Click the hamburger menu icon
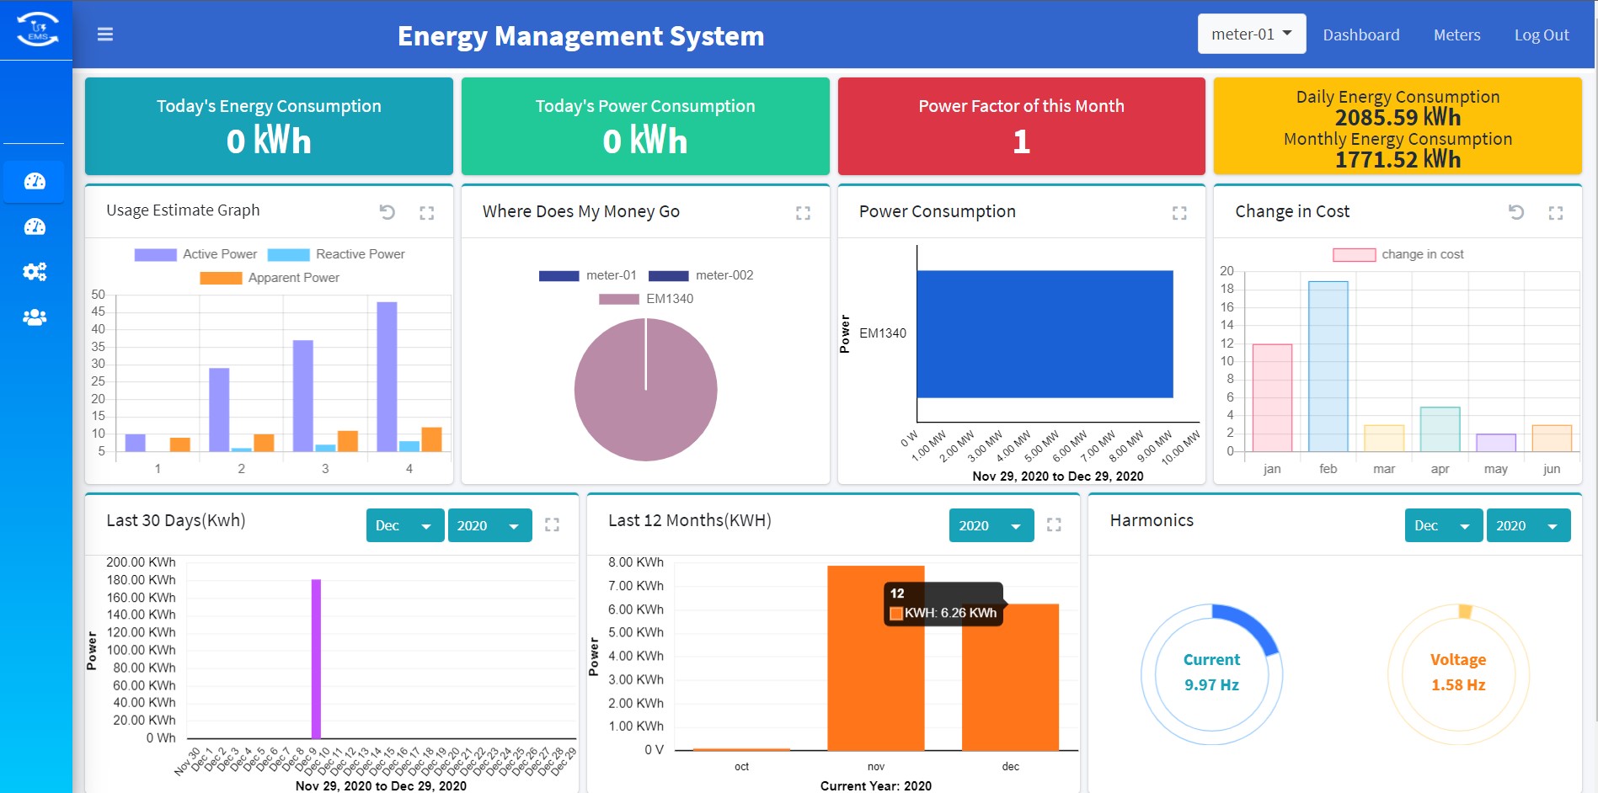1598x793 pixels. click(x=105, y=35)
